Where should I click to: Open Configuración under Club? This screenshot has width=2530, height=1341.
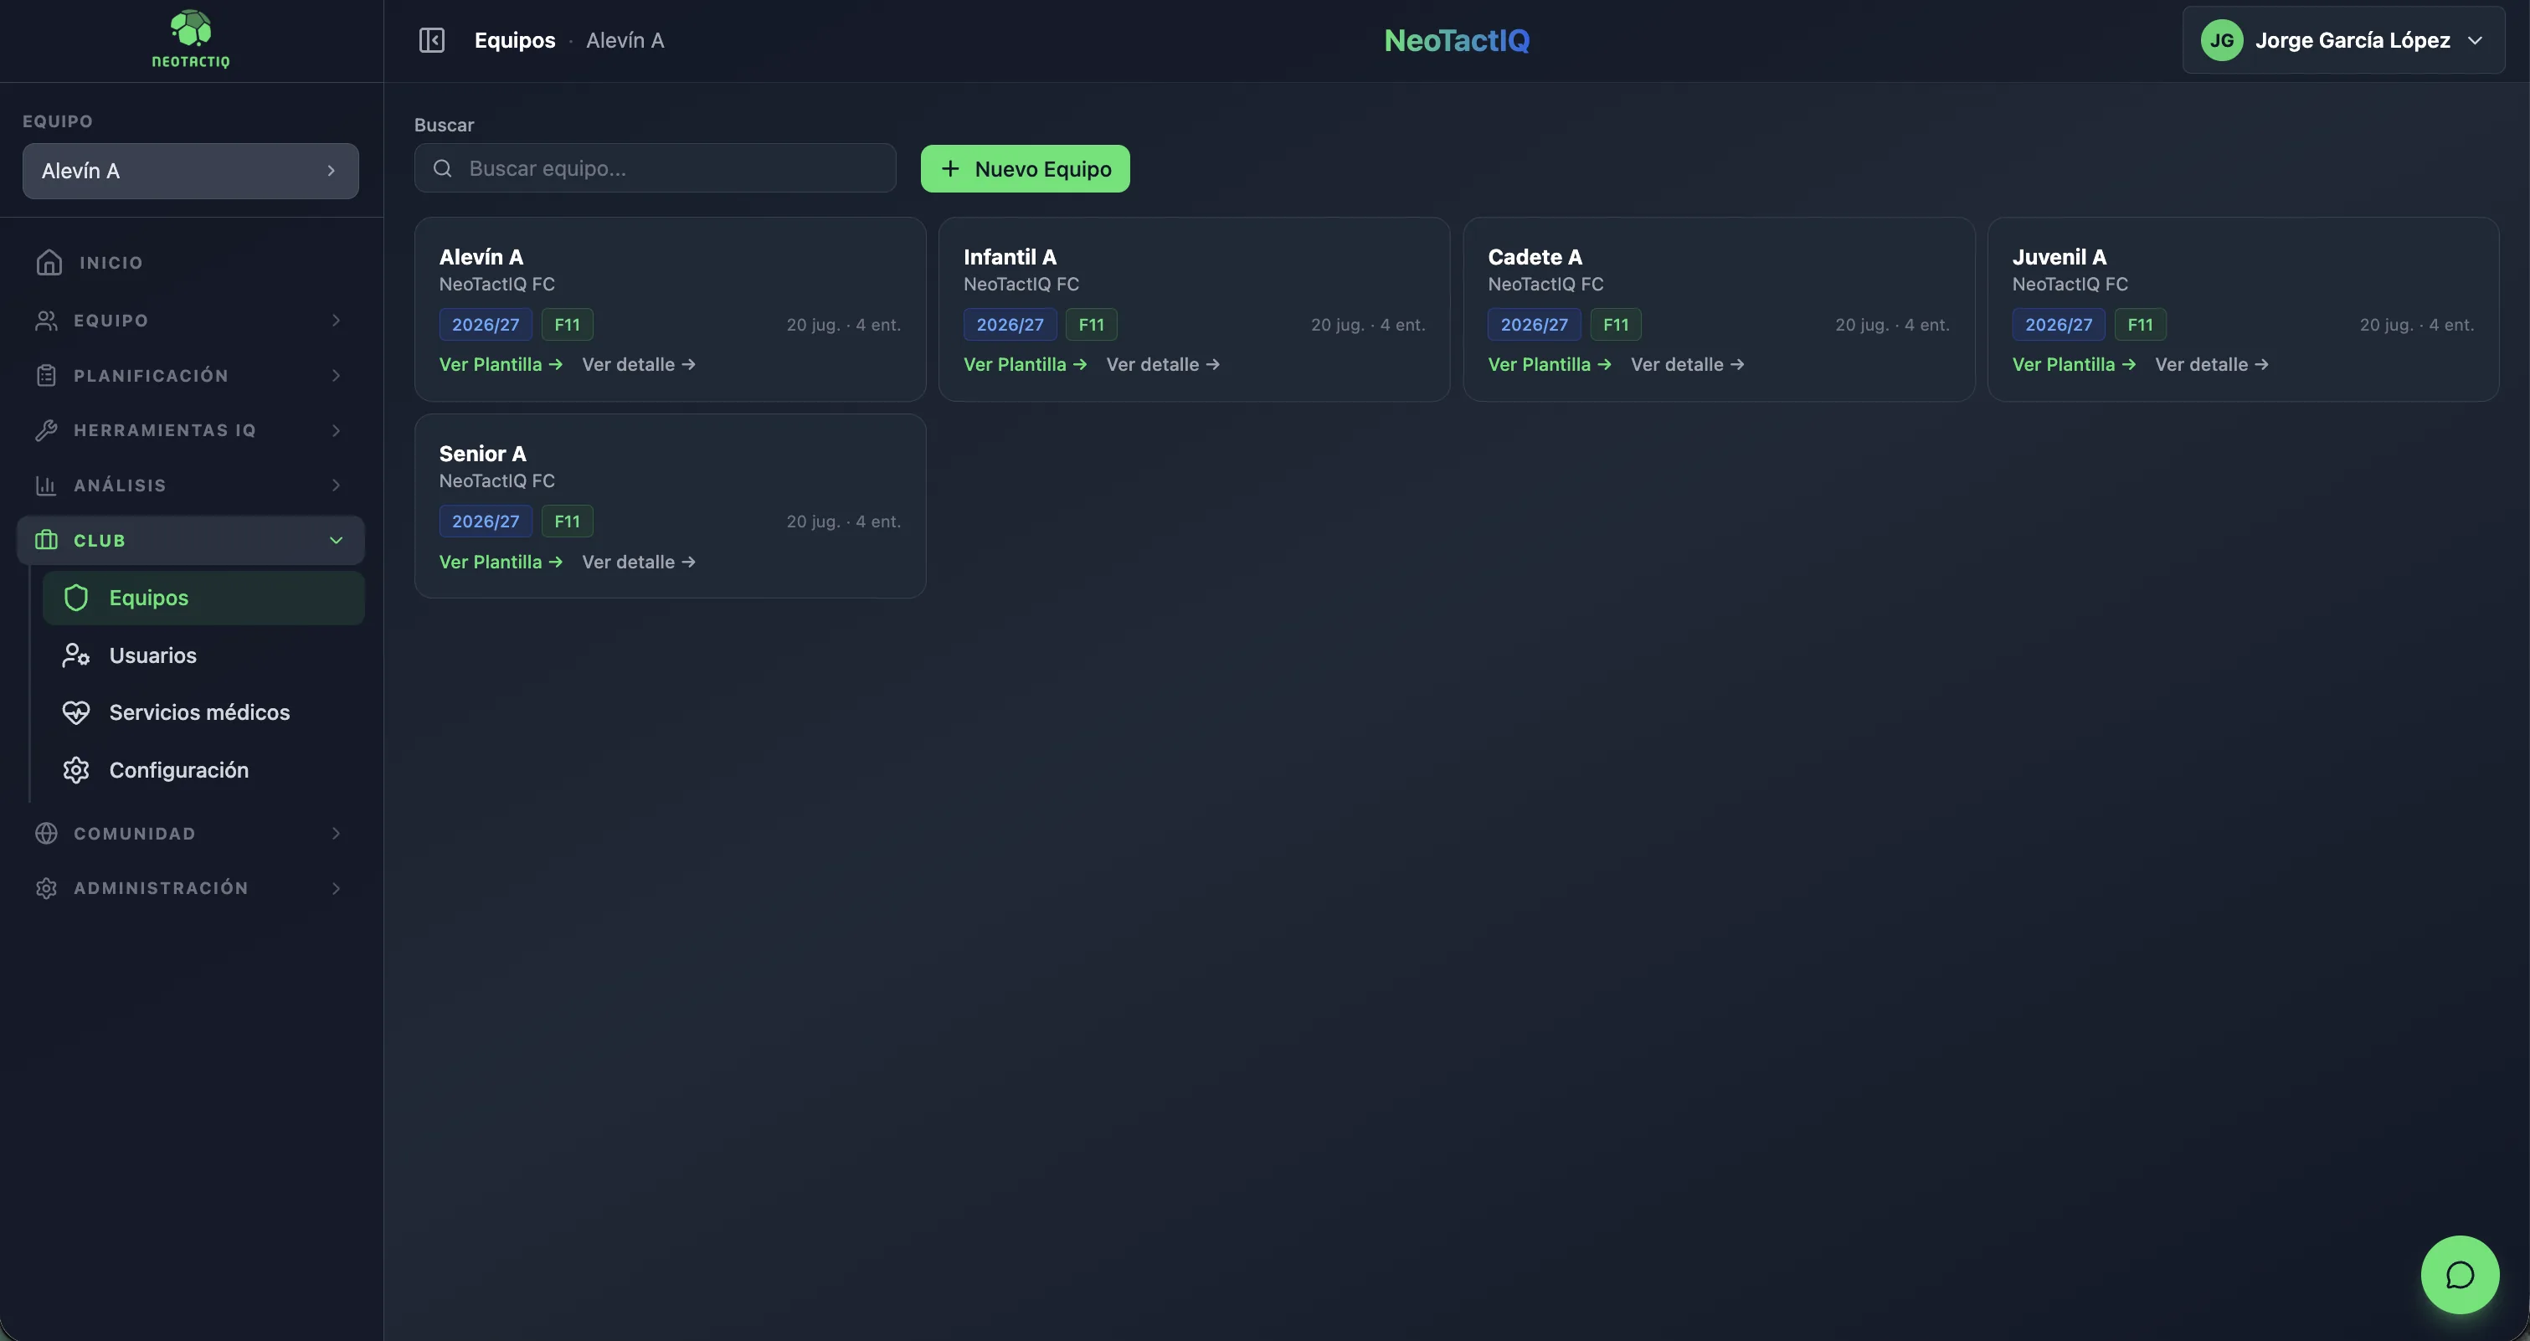pos(203,769)
